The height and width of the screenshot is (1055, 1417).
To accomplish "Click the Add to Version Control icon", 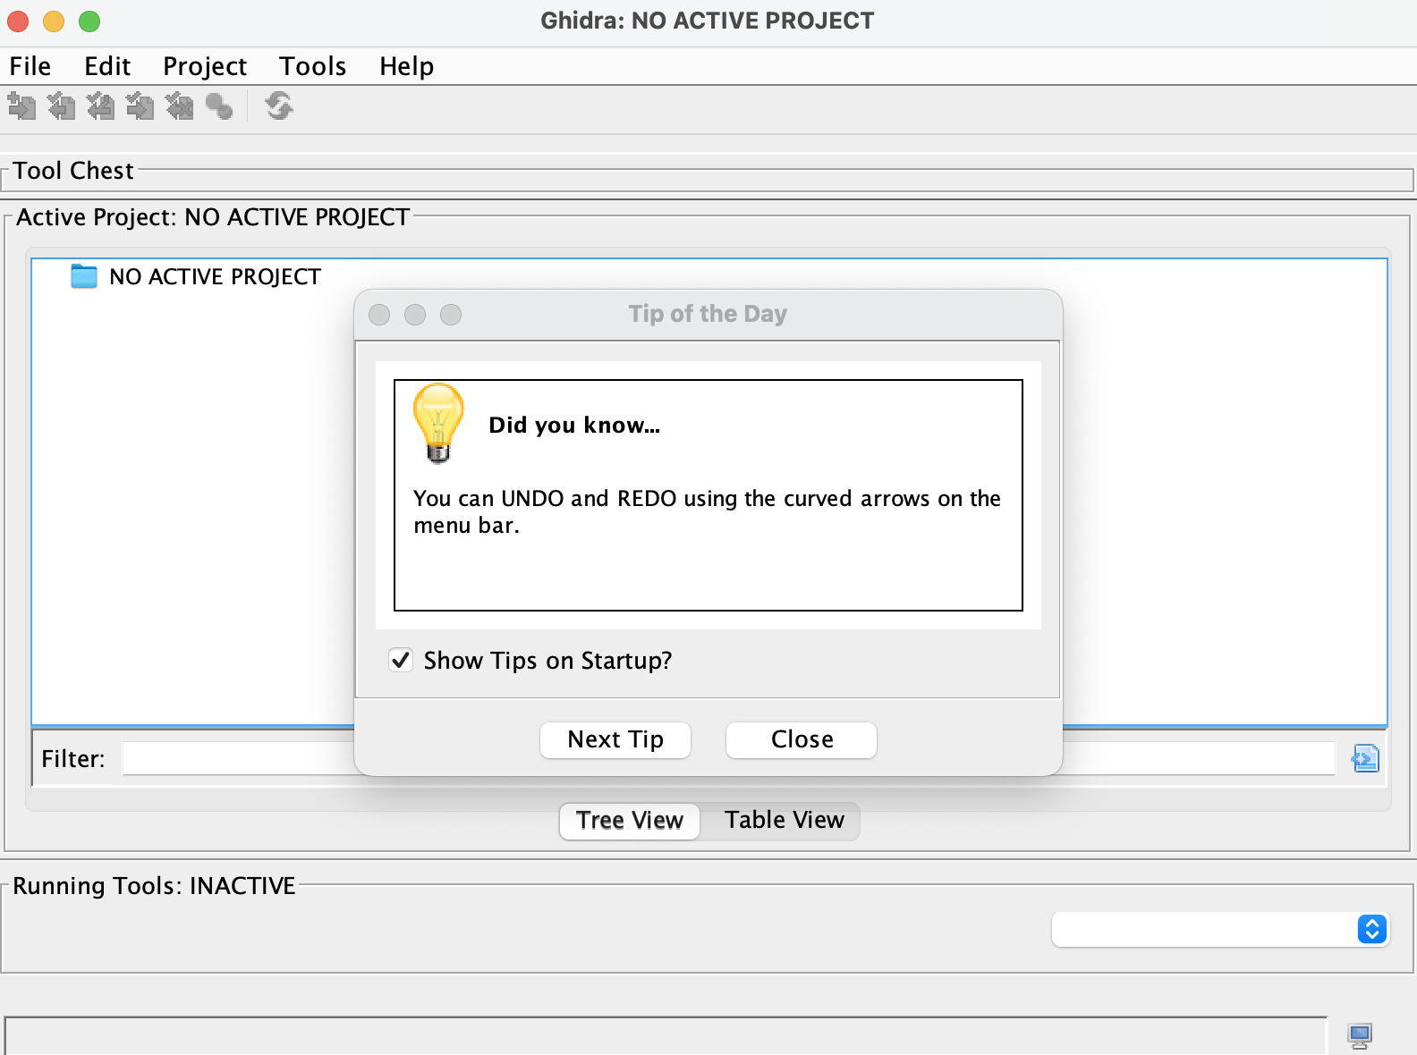I will (x=21, y=106).
